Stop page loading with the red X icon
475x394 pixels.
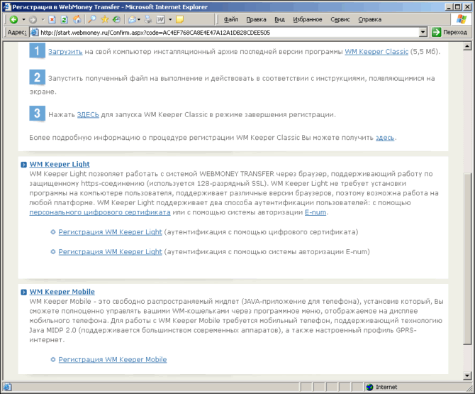pyautogui.click(x=52, y=19)
